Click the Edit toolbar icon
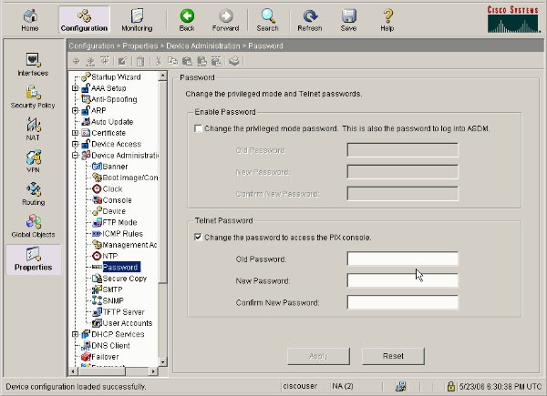 pos(122,61)
